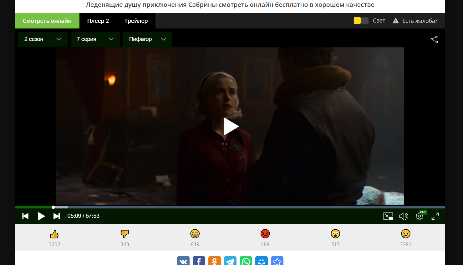Give a thumbs down dislike
Screen dimensions: 463x265
click(125, 234)
